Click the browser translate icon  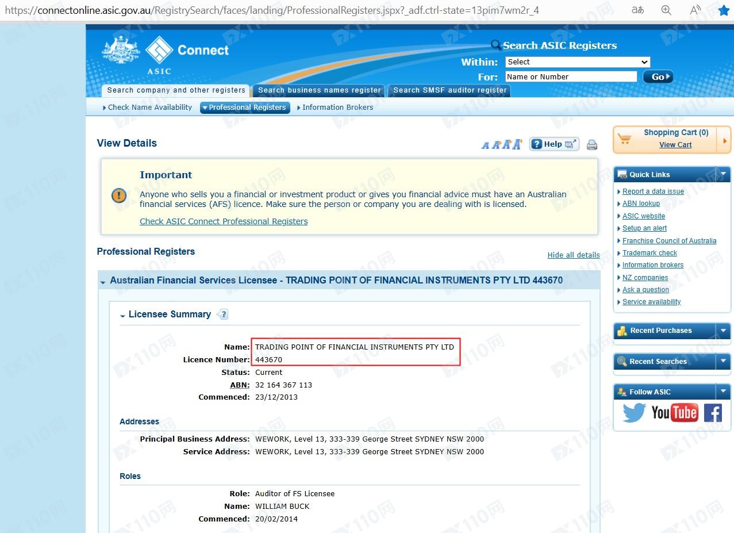point(637,10)
